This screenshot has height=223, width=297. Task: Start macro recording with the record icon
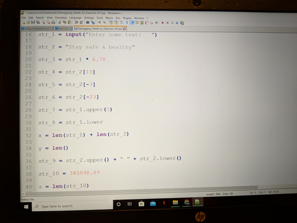(162, 23)
